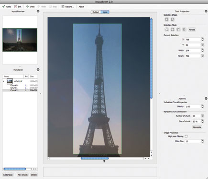Click the Size column header

click(x=33, y=76)
